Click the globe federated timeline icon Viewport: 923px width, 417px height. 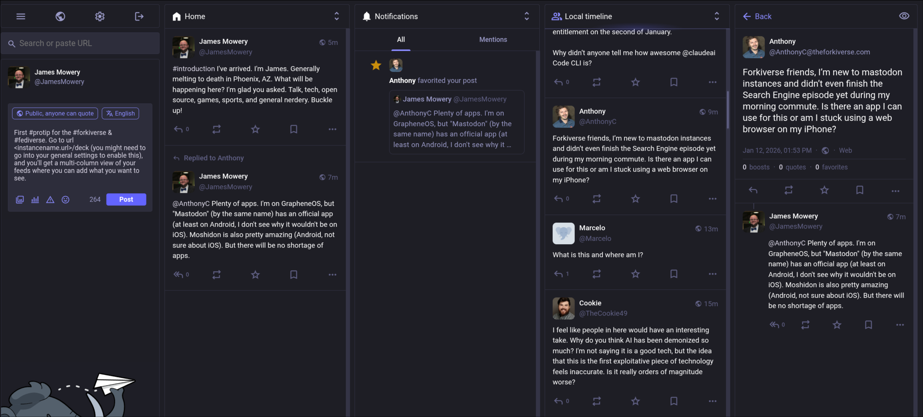tap(60, 16)
